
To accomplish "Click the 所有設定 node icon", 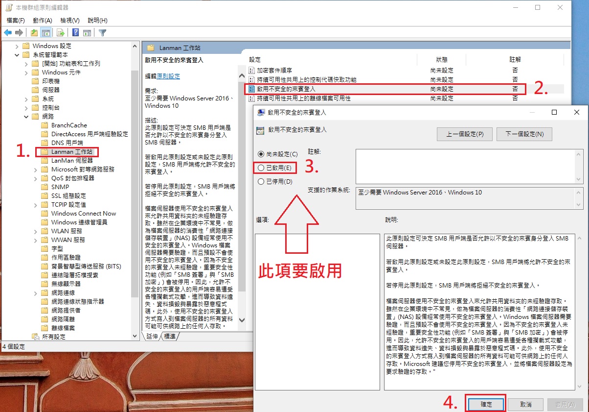I will point(35,337).
